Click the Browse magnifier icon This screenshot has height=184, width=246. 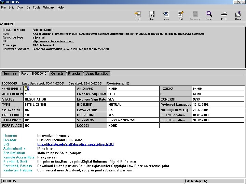209,15
